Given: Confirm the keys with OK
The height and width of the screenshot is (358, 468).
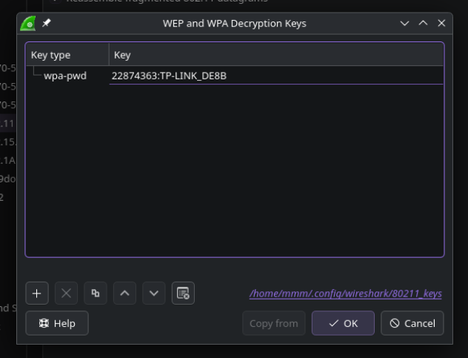Looking at the screenshot, I should [x=342, y=323].
